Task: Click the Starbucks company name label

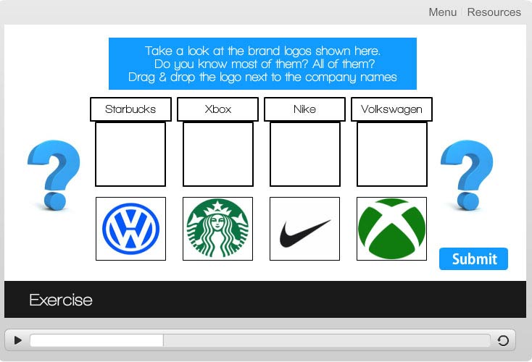Action: pyautogui.click(x=130, y=109)
